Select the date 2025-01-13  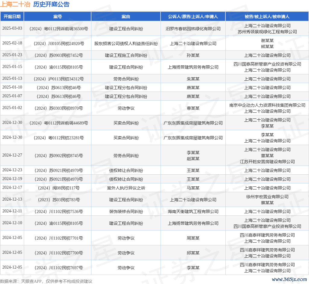(12, 79)
